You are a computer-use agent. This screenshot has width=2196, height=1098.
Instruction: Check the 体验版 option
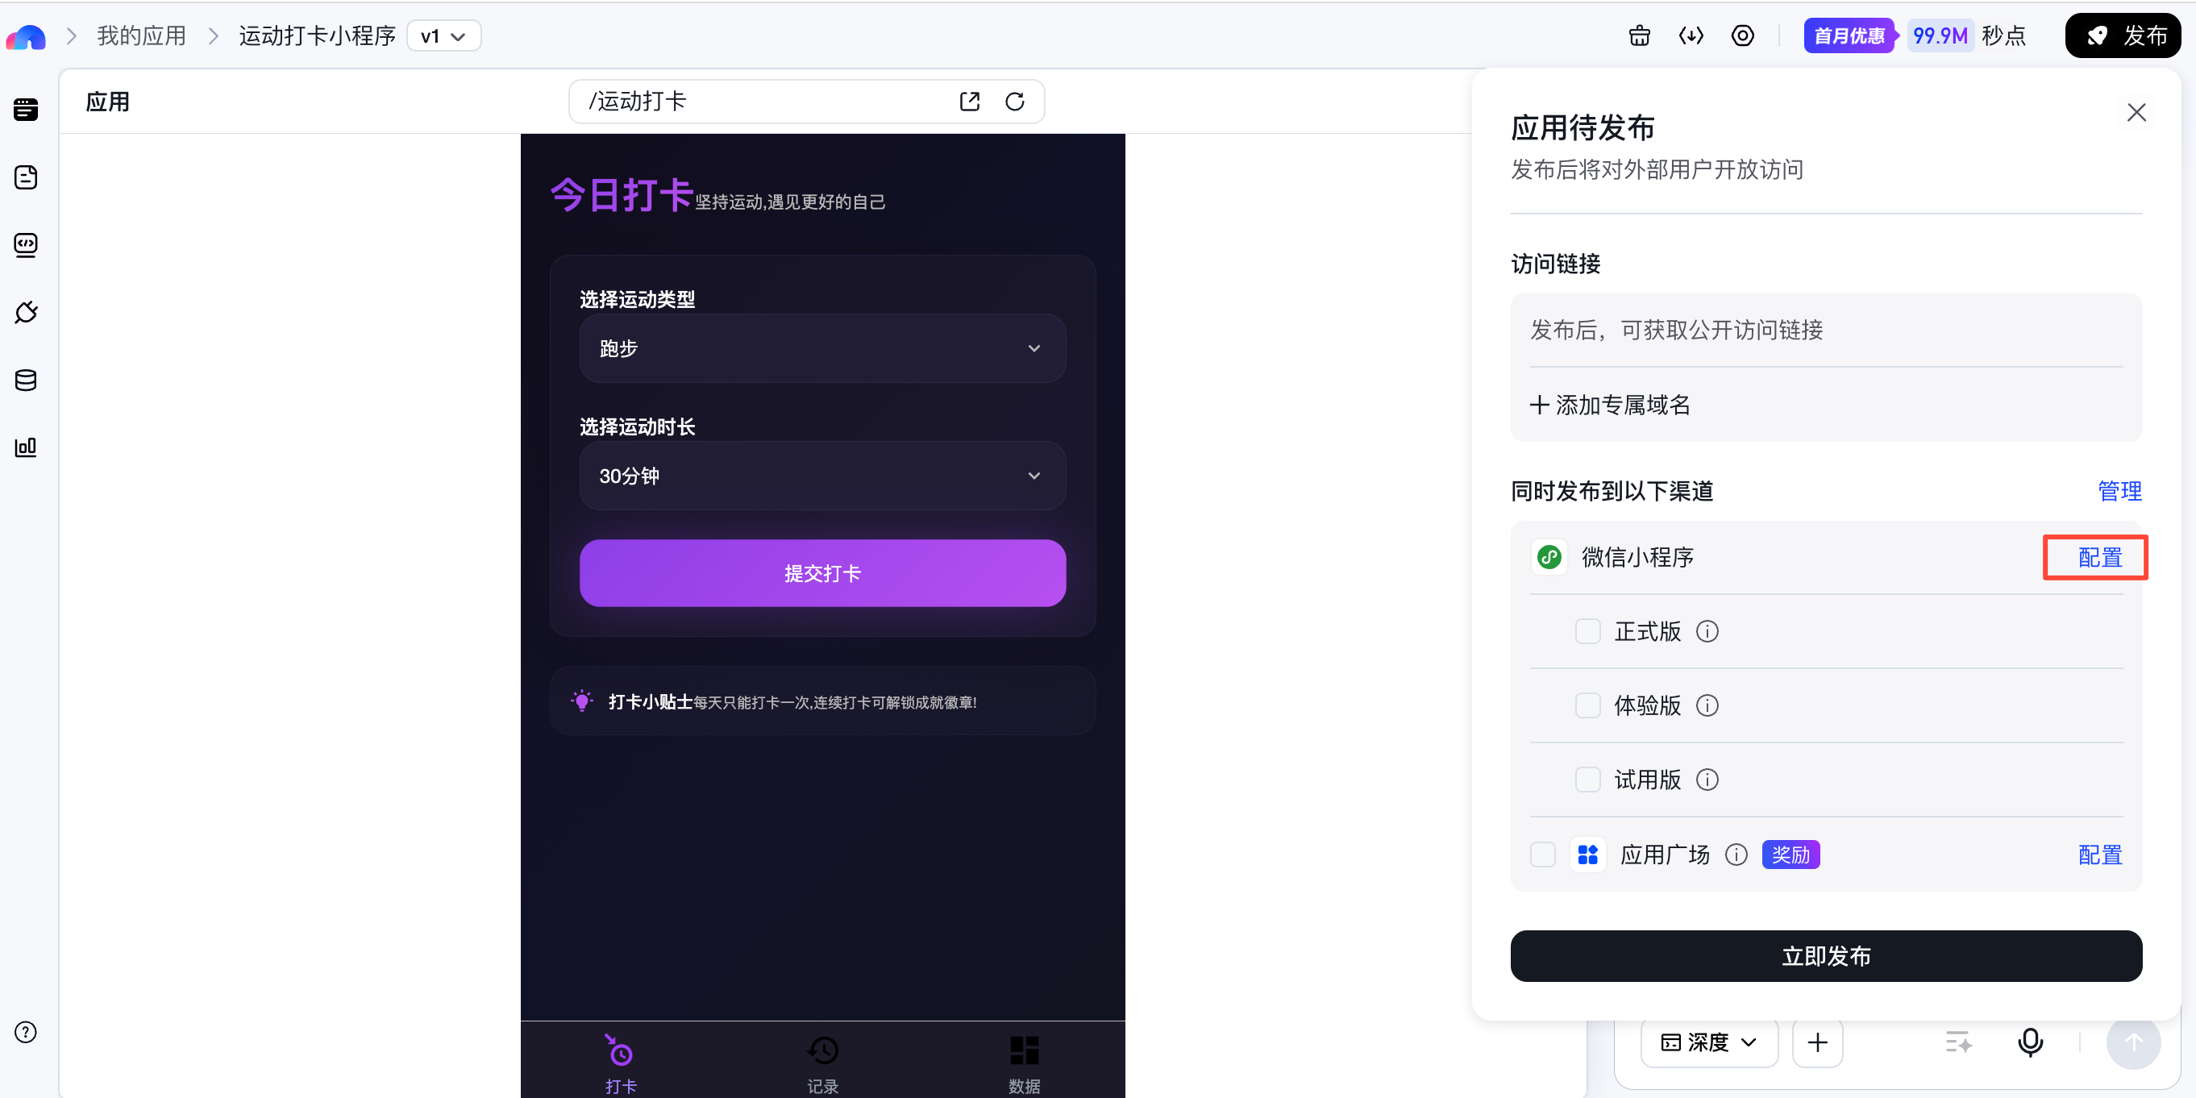coord(1587,705)
